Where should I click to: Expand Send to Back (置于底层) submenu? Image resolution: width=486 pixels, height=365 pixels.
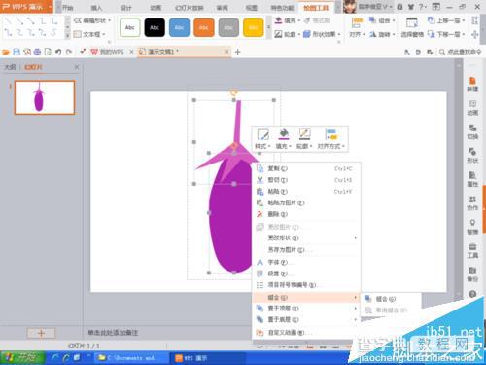(x=306, y=319)
